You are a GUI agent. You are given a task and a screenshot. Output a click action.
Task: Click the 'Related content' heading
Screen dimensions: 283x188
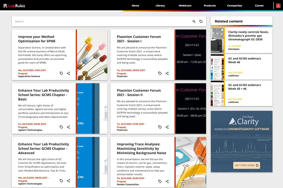(x=229, y=21)
